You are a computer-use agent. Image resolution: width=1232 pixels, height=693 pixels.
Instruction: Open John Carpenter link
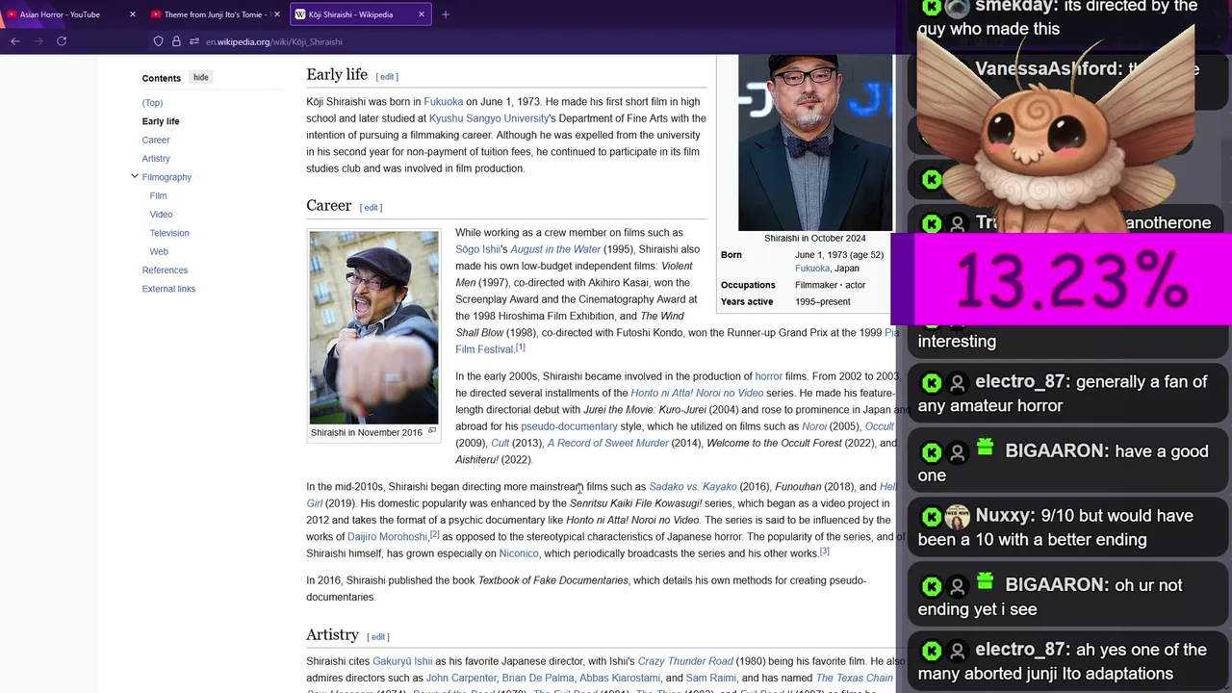pyautogui.click(x=461, y=679)
